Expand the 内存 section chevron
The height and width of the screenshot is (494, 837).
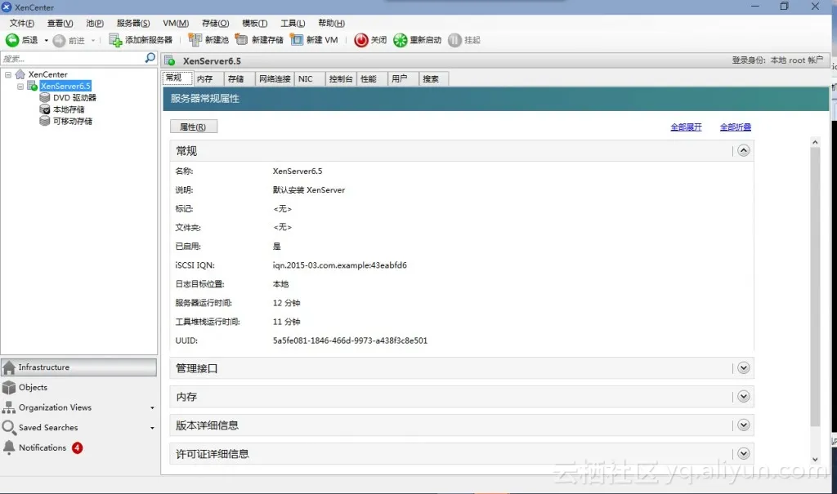click(x=744, y=396)
